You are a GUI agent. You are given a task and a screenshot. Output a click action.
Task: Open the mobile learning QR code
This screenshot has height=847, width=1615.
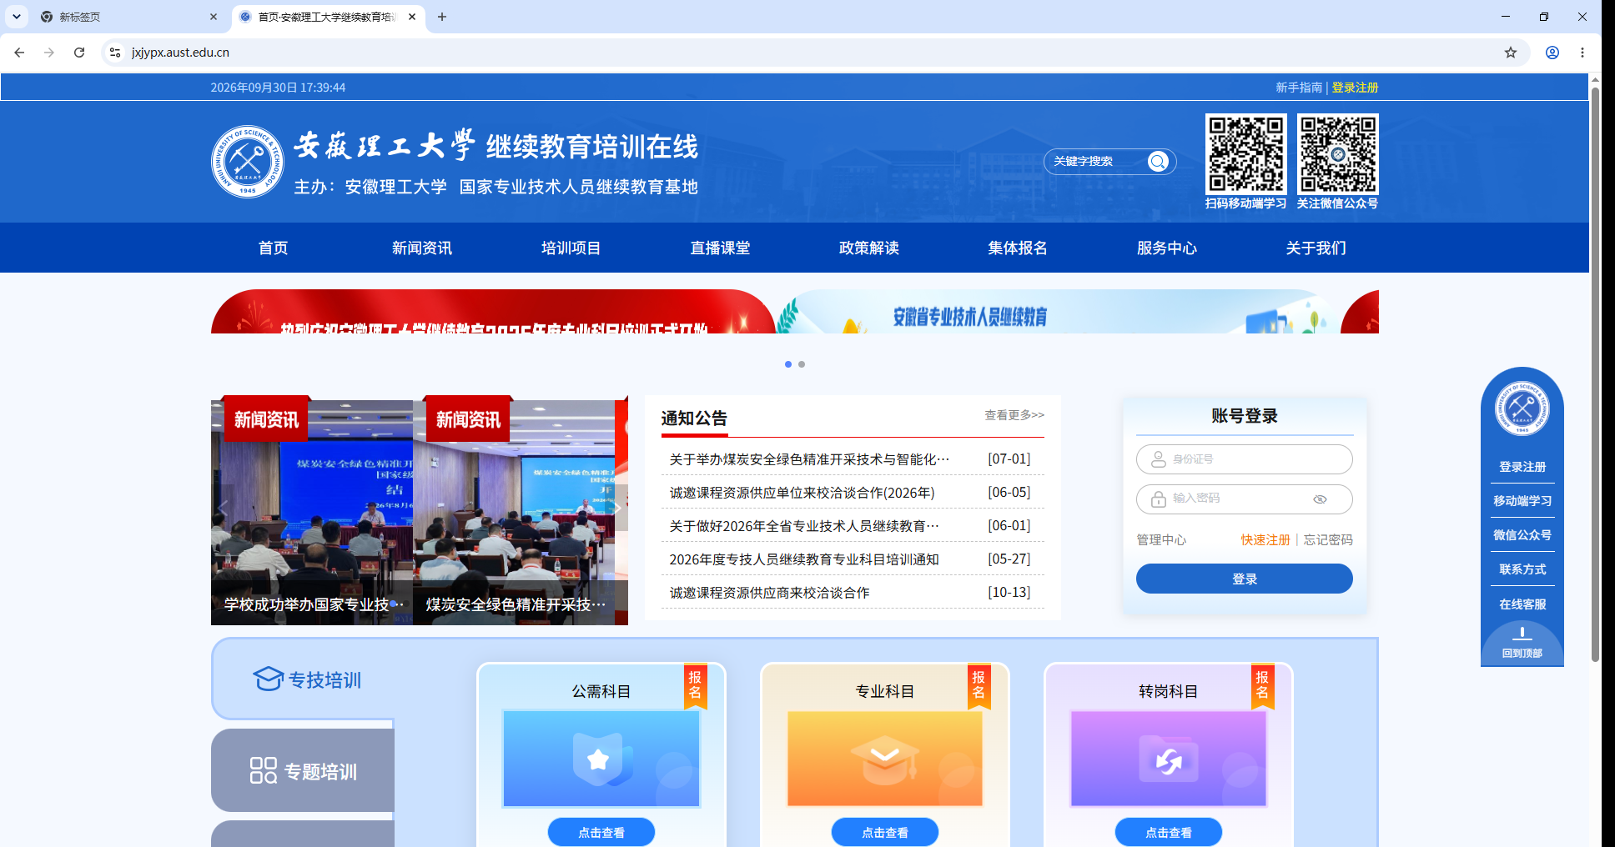[x=1246, y=154]
